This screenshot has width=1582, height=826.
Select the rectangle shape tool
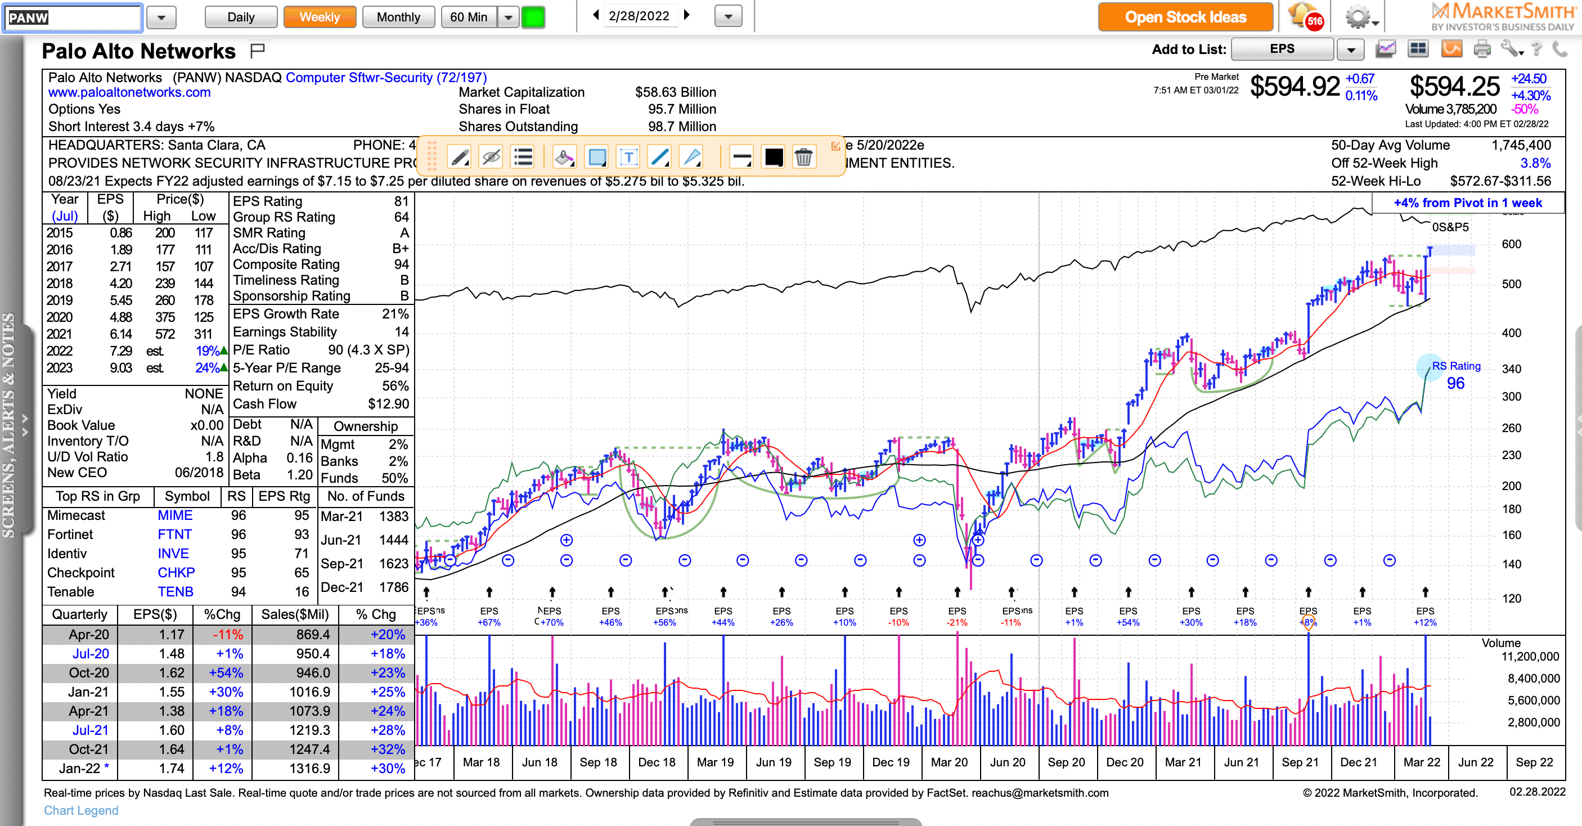click(x=596, y=157)
